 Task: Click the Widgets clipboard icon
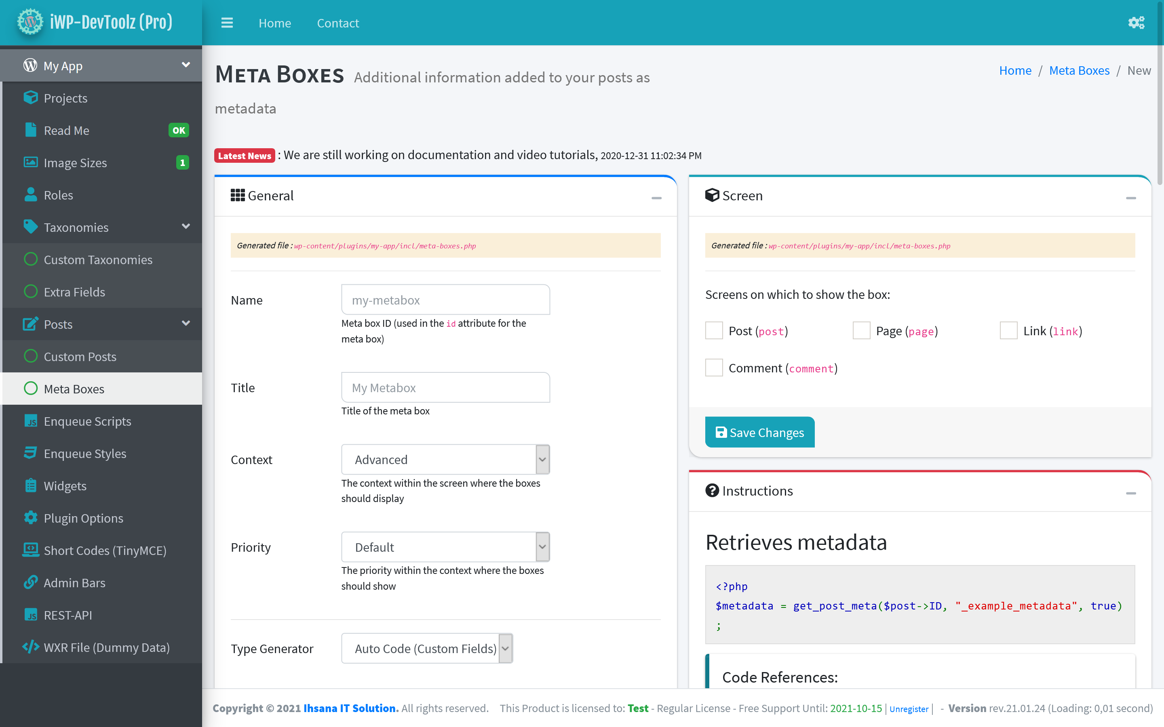click(30, 485)
